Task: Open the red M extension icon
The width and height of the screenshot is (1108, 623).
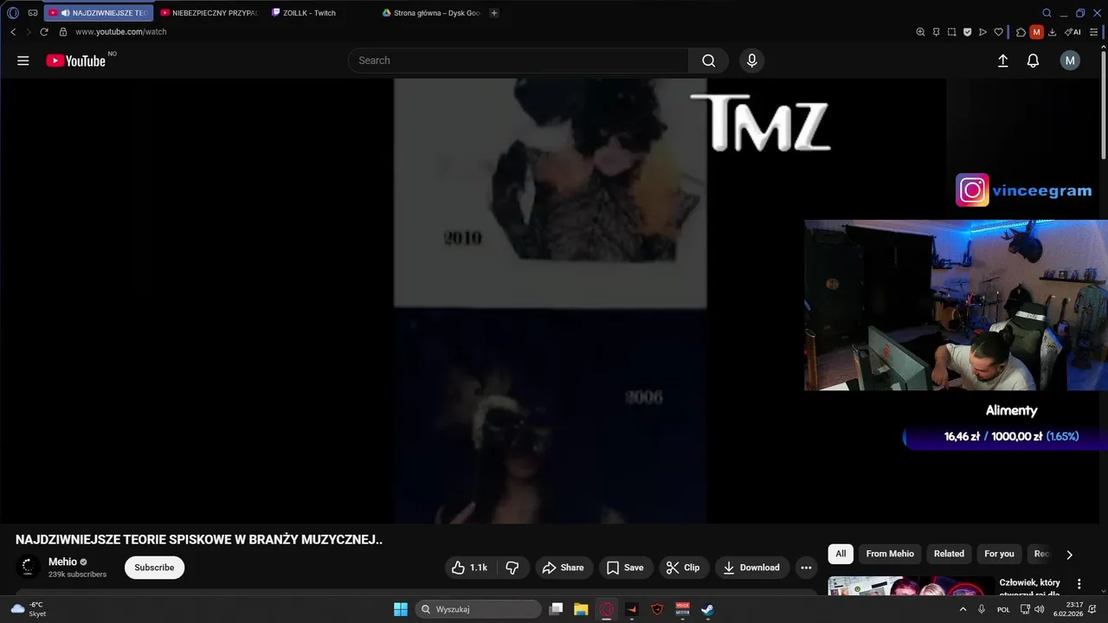Action: pyautogui.click(x=1036, y=32)
